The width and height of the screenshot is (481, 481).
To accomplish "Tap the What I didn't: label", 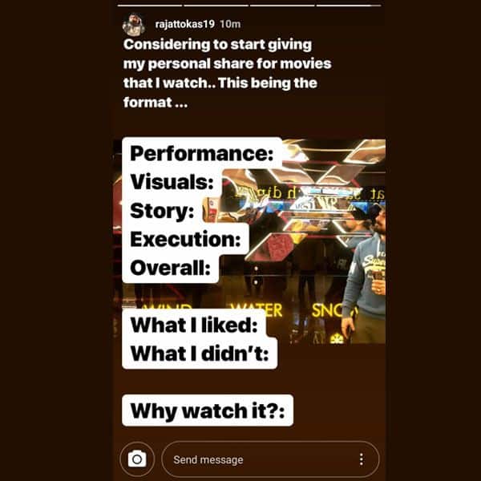I will click(x=200, y=354).
